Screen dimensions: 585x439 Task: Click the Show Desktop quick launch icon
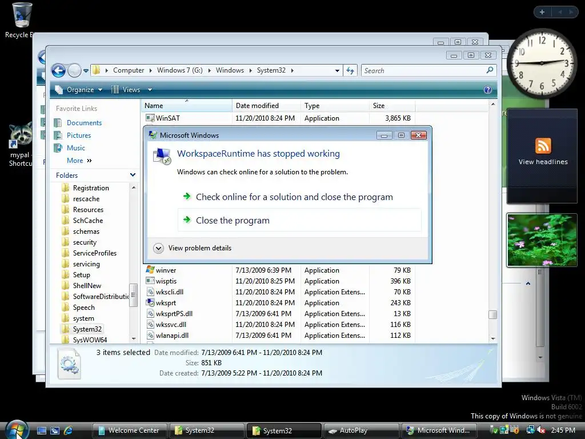(41, 431)
